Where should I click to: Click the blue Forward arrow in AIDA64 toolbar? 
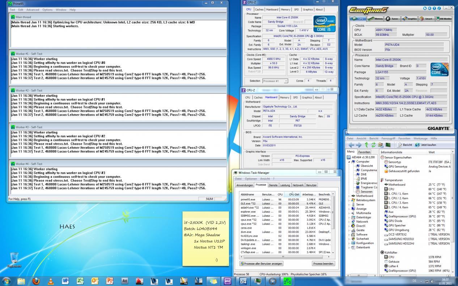pos(359,145)
